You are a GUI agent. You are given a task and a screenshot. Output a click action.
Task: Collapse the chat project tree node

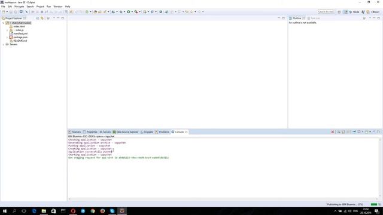point(4,23)
